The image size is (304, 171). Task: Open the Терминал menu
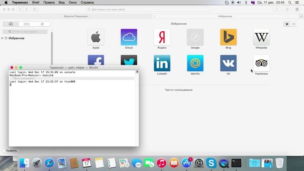[x=20, y=2]
